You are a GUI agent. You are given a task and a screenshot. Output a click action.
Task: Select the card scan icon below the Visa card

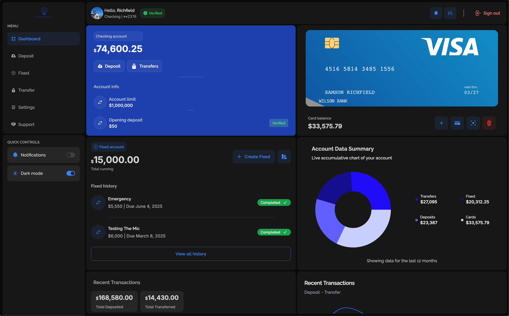coord(473,123)
